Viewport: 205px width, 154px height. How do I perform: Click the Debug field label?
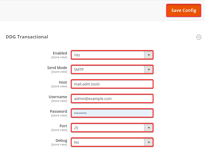[x=61, y=141]
